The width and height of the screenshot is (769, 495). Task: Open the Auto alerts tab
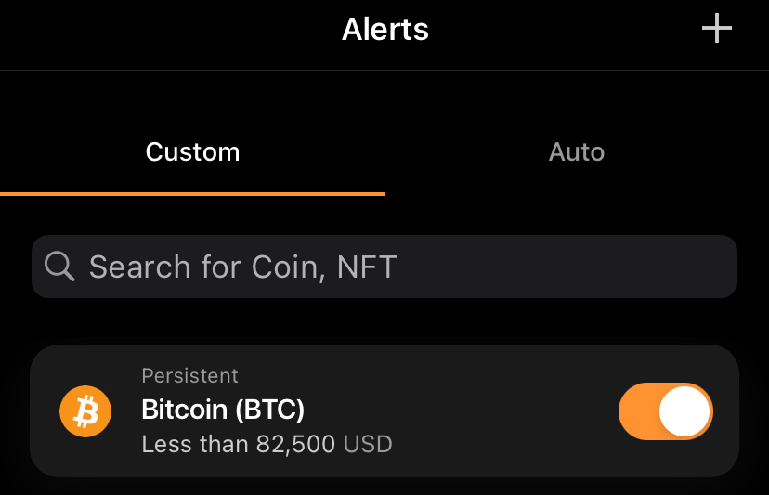click(576, 151)
